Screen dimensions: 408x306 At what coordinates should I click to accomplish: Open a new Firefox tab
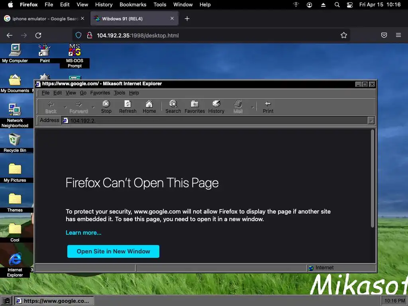(187, 19)
